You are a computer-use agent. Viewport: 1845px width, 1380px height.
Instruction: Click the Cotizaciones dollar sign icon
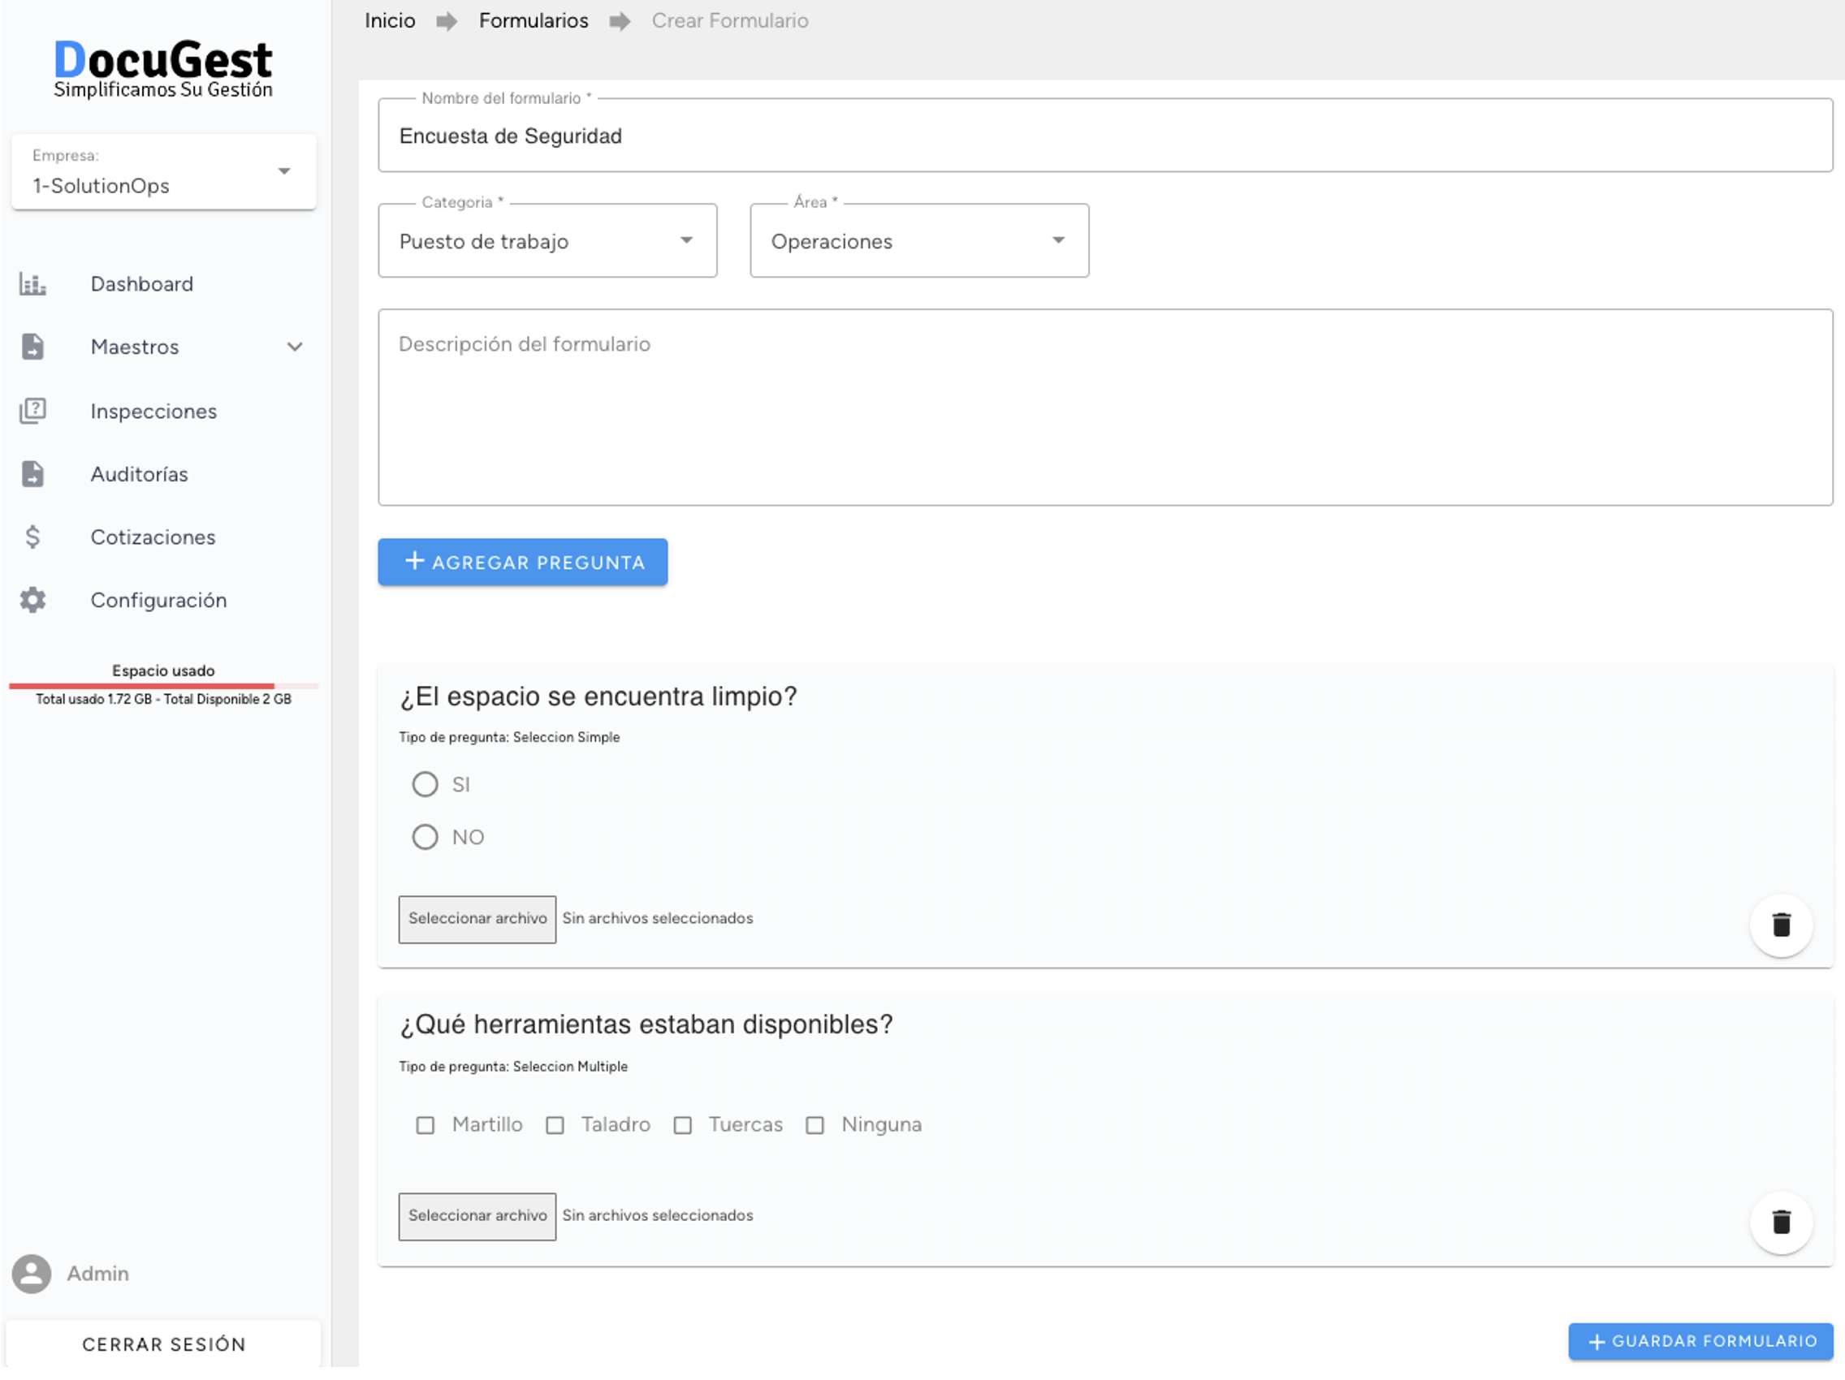pos(32,537)
